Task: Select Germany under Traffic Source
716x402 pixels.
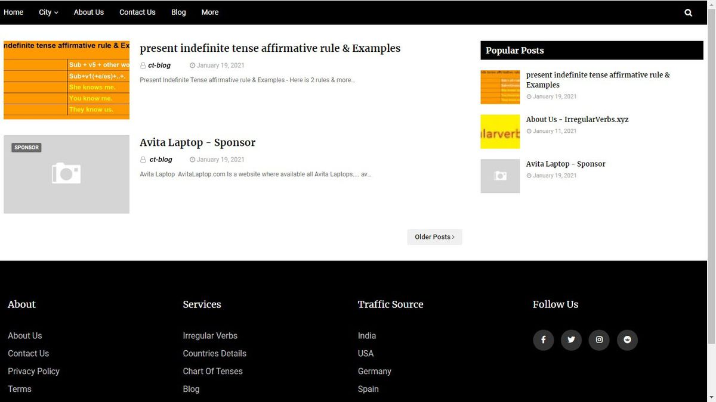Action: pos(375,371)
